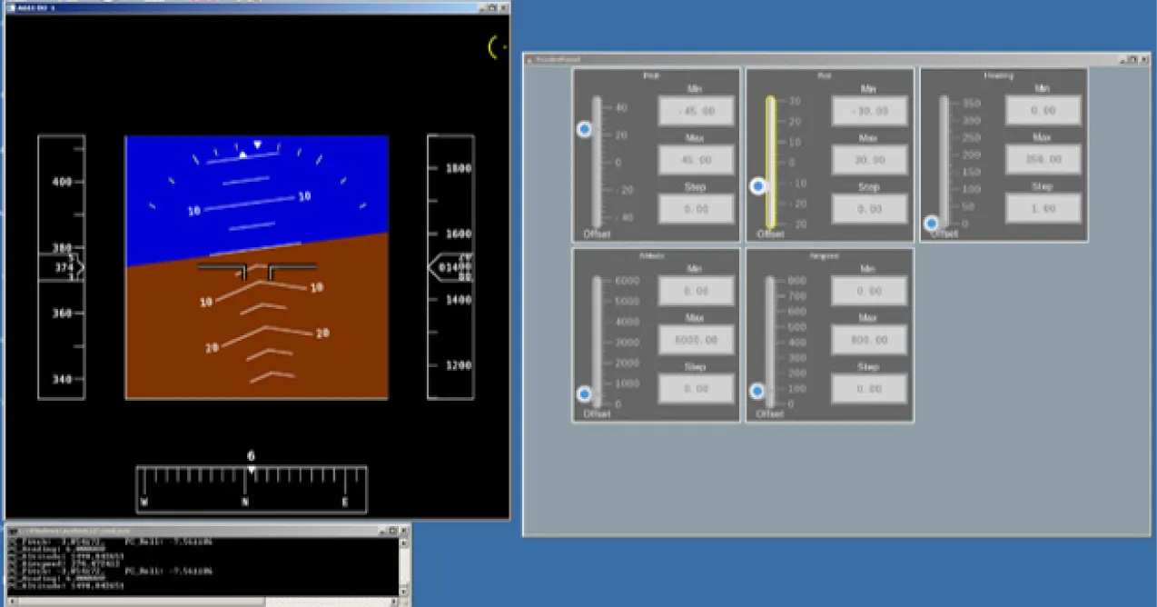Click the Altitude slider handle
This screenshot has height=607, width=1157.
(x=585, y=393)
